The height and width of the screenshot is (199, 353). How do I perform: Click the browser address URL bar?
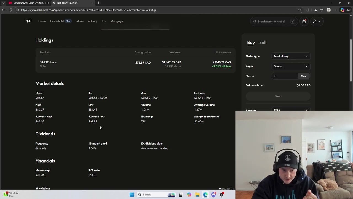pos(157,10)
